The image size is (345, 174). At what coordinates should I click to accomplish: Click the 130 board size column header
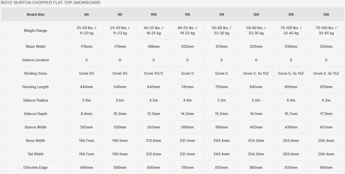326,14
